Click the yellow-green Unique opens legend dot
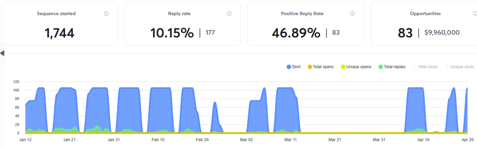Image resolution: width=477 pixels, height=147 pixels. 343,67
